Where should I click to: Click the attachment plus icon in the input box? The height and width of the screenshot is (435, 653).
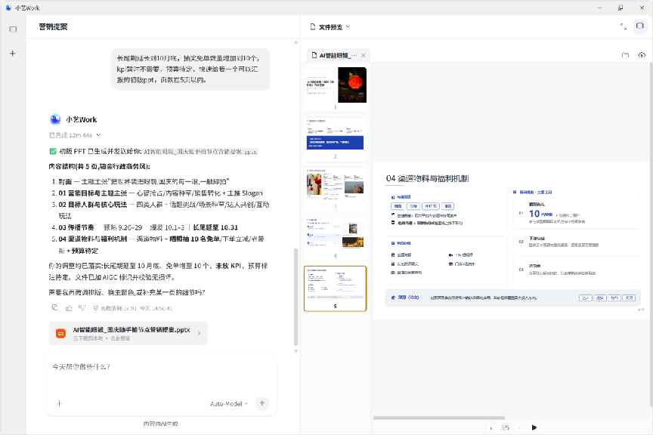click(60, 403)
